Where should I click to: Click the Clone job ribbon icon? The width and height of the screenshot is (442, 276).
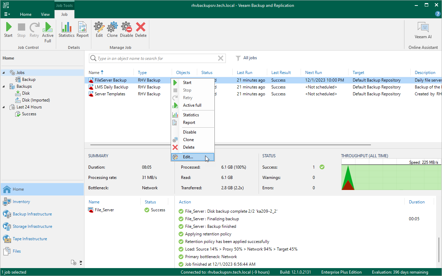[112, 30]
